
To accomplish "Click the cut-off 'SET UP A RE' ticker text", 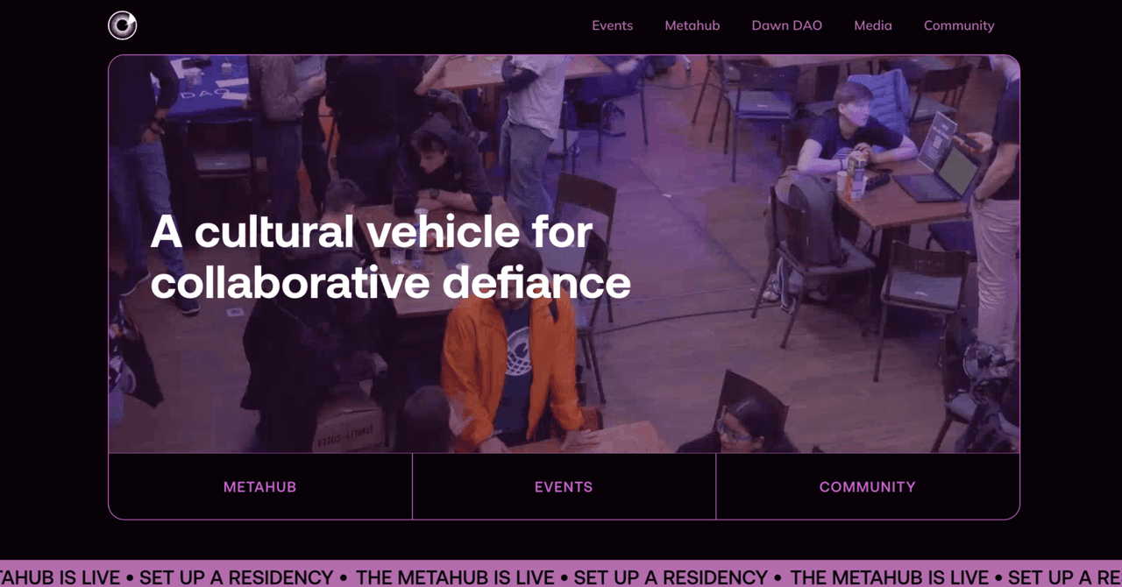I will click(x=1065, y=577).
